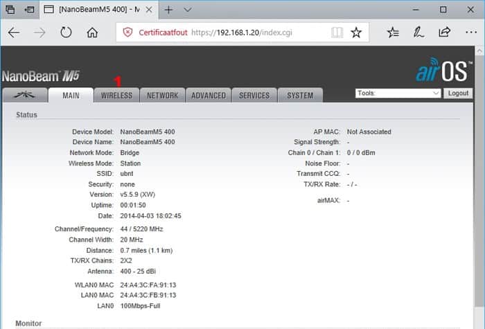485x329 pixels.
Task: Open reading view book icon
Action: (337, 32)
